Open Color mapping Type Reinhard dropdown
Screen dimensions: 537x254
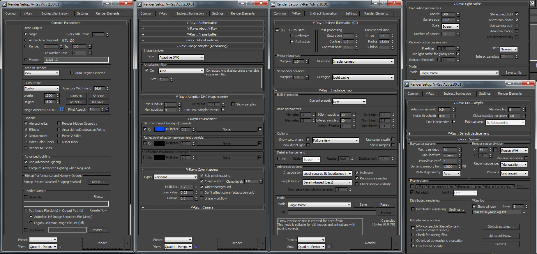176,177
